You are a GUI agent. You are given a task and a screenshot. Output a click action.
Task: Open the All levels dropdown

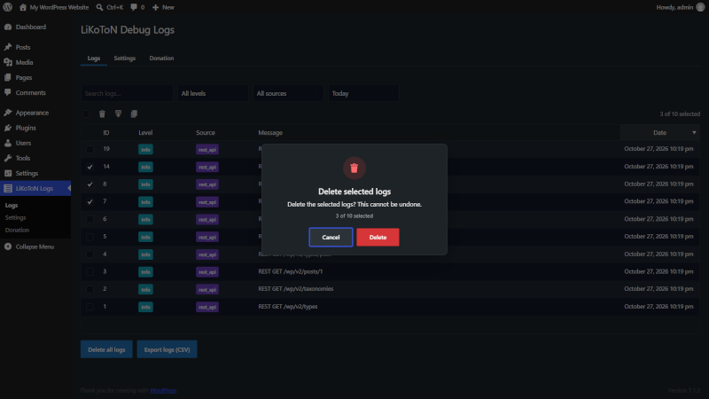point(213,93)
